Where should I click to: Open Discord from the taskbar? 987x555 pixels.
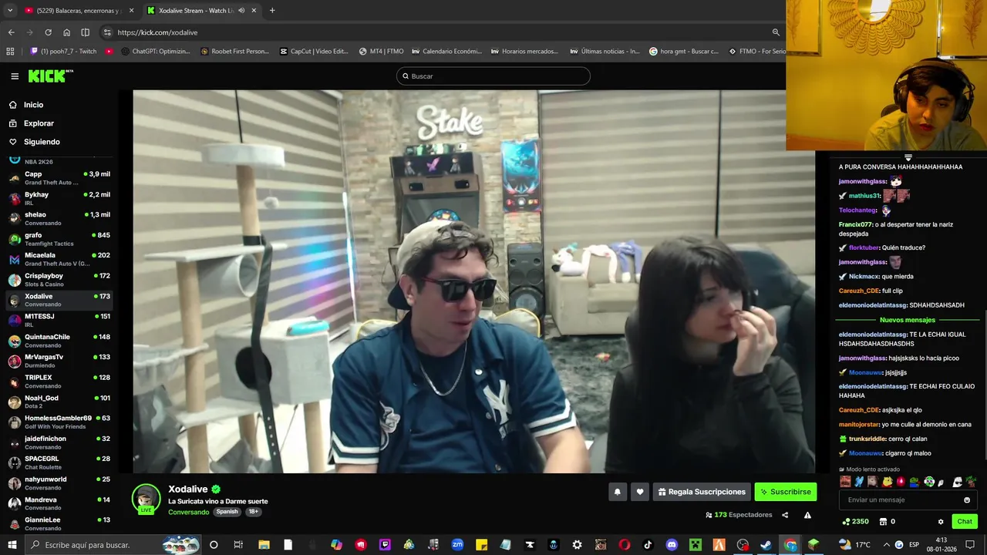tap(672, 545)
